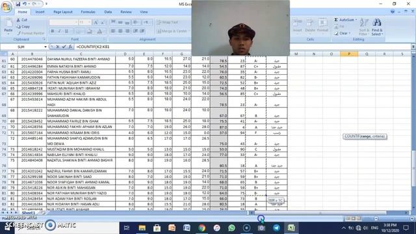This screenshot has height=234, width=416.
Task: Decrease font size with Shrink Font
Action: point(103,23)
